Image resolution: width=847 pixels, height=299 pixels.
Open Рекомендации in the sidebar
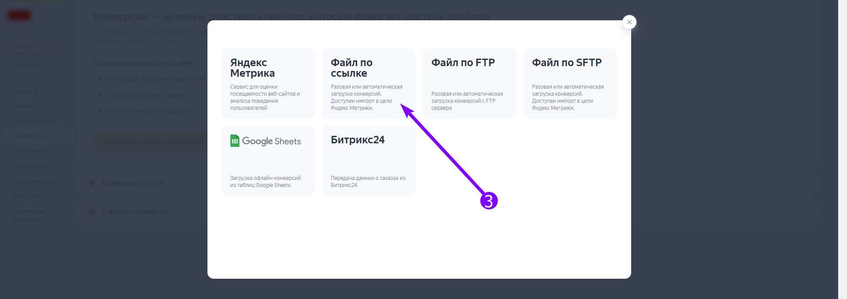click(34, 121)
